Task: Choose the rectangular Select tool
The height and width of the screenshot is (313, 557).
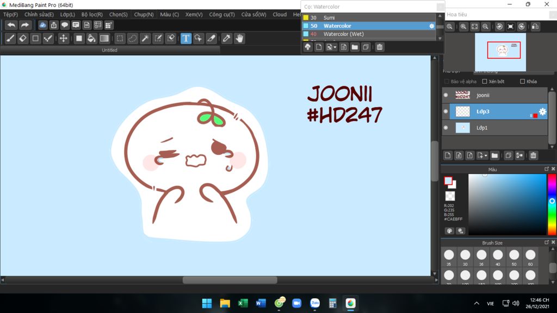Action: 120,39
